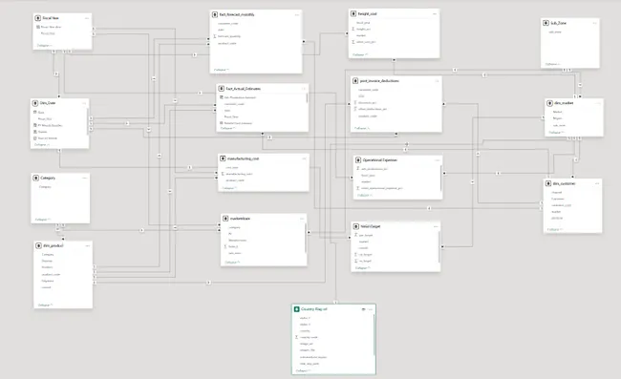Click the green Country flag url table icon

(x=296, y=309)
